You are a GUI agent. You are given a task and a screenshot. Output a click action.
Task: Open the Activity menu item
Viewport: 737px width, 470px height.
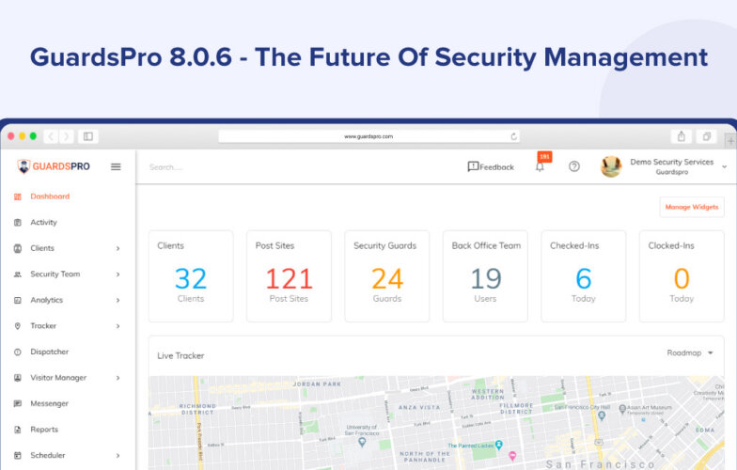pyautogui.click(x=43, y=222)
